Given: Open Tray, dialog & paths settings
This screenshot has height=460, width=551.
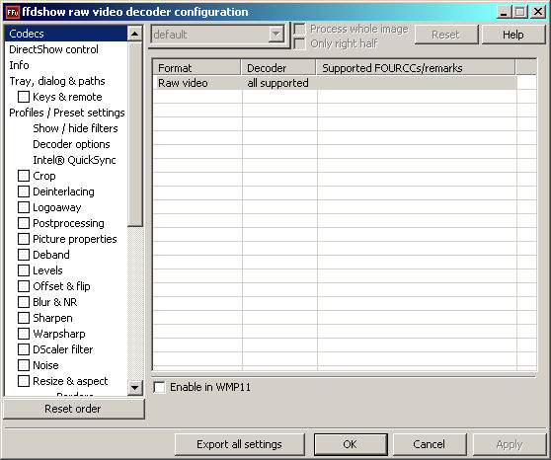Looking at the screenshot, I should point(57,81).
